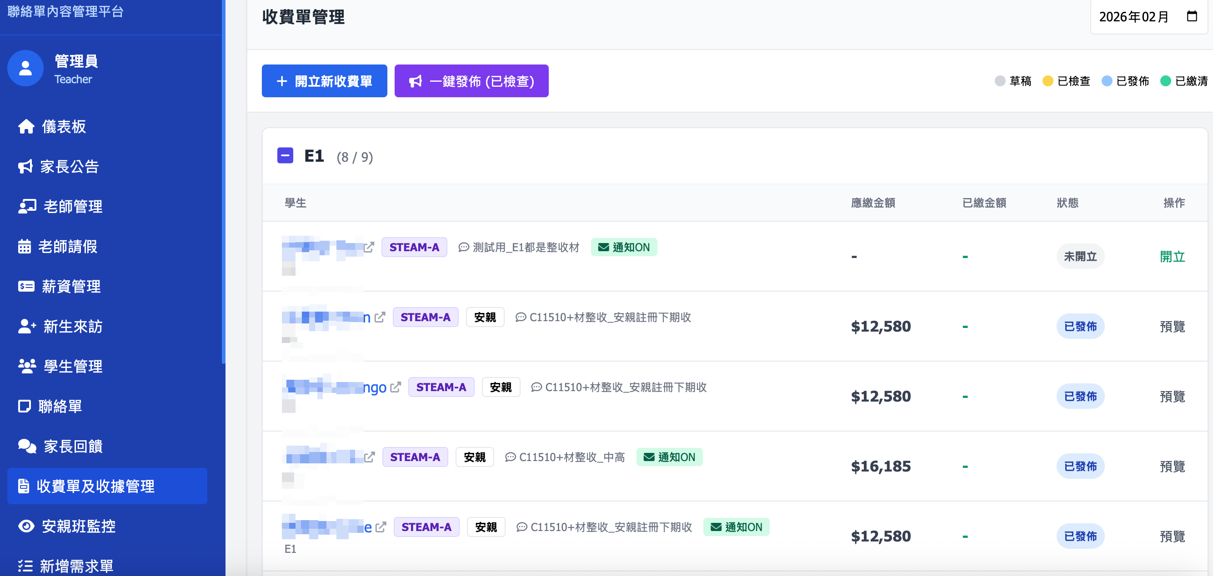
Task: Click the 薪資管理 money icon
Action: (26, 286)
